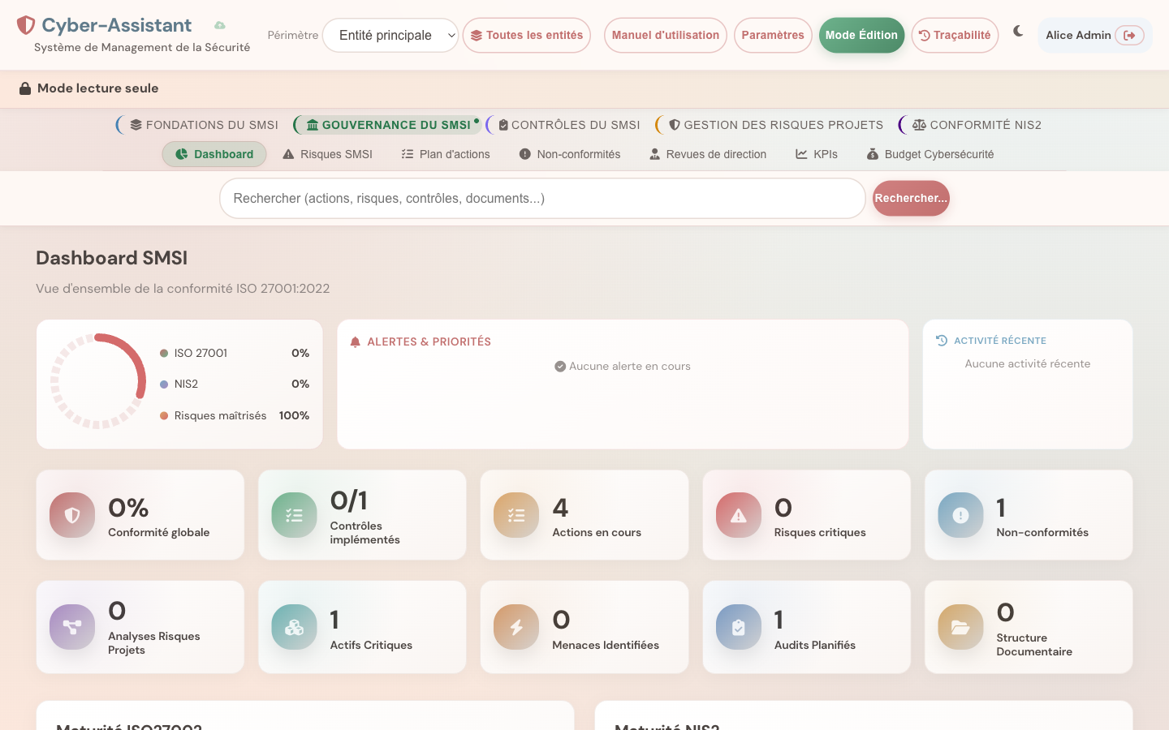Open the Budget Cybersécurité tab
The image size is (1169, 730).
930,154
